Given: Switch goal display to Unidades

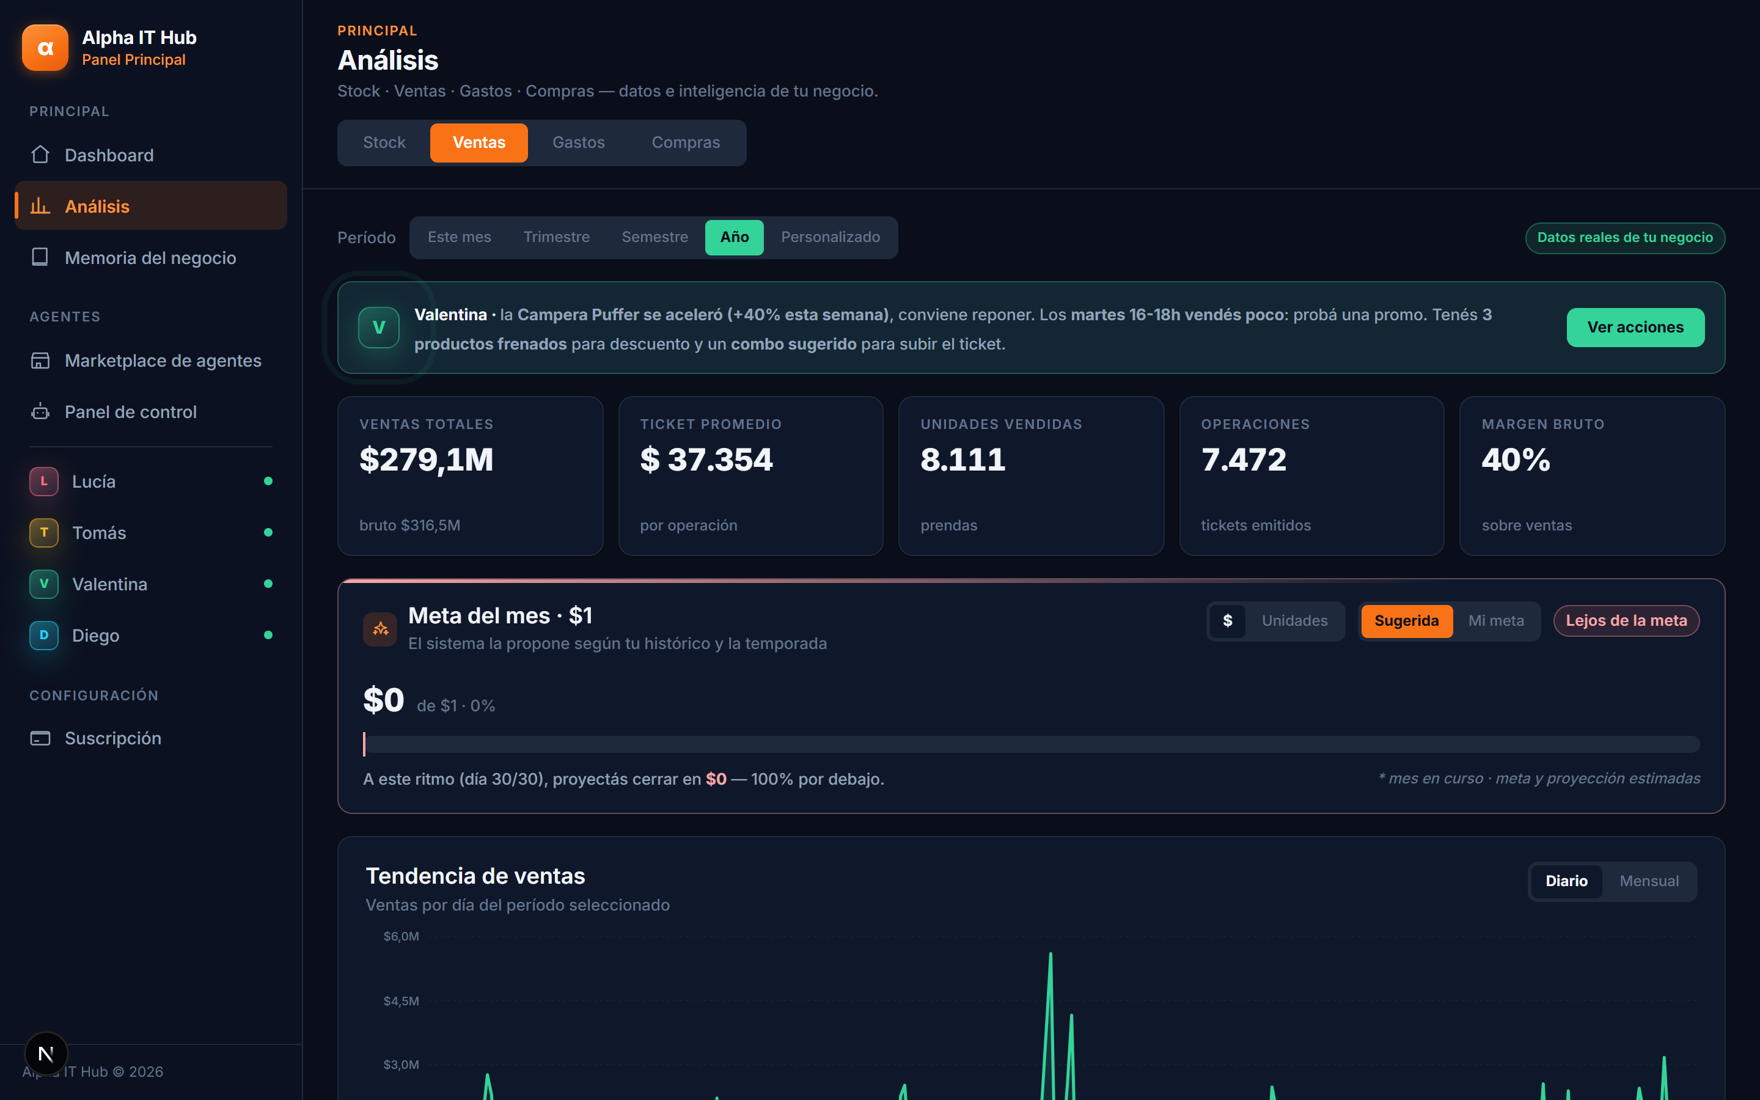Looking at the screenshot, I should [1294, 620].
